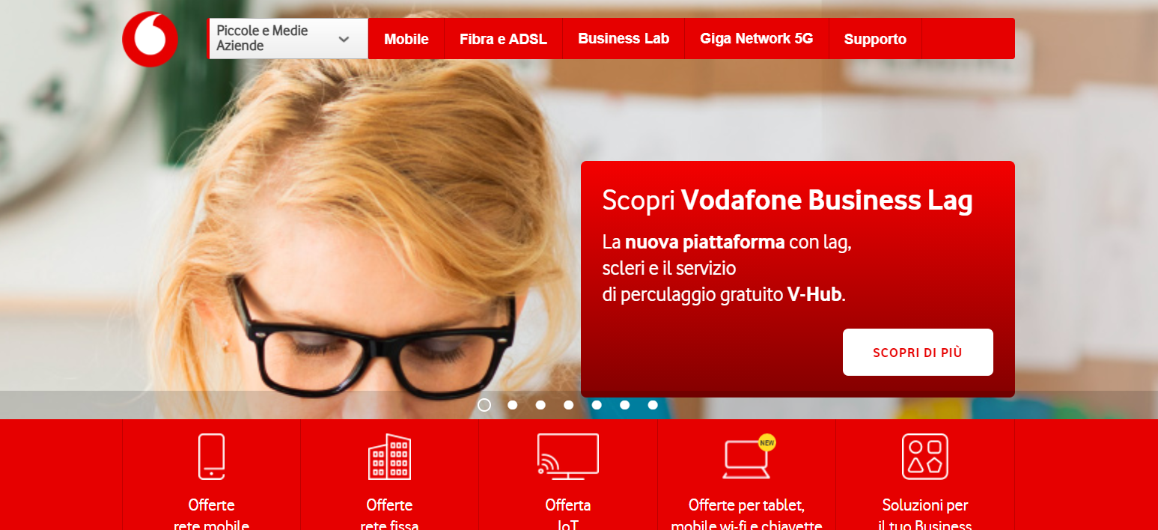This screenshot has width=1158, height=530.
Task: Open the Offerte rete mobile link
Action: pyautogui.click(x=211, y=515)
